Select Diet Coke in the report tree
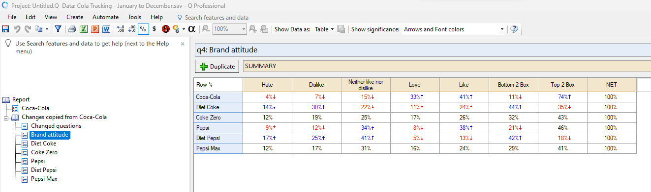The height and width of the screenshot is (192, 651). [x=43, y=144]
